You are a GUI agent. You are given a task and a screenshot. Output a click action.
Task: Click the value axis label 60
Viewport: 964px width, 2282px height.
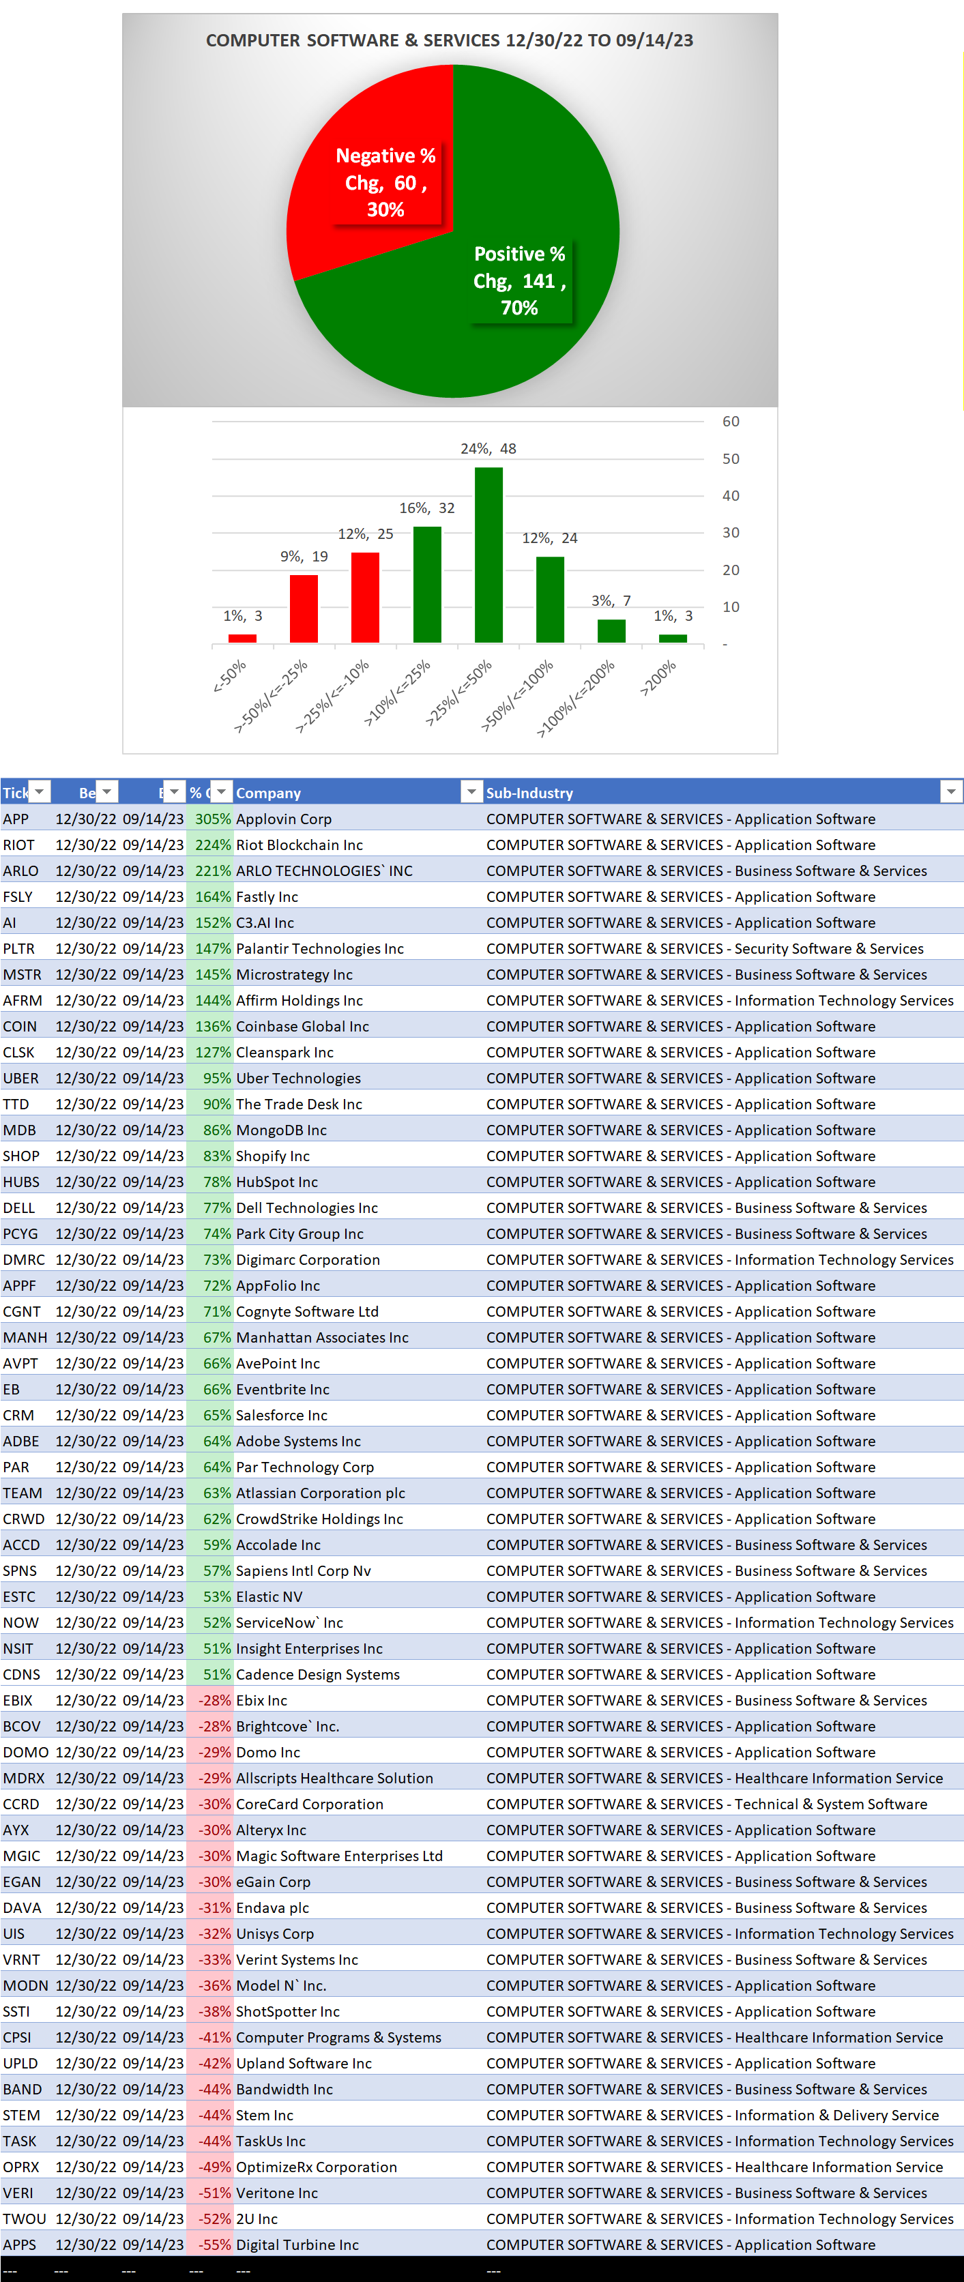731,422
